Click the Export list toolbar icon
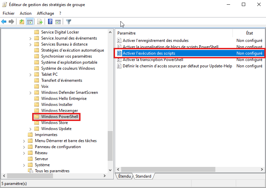The height and width of the screenshot is (188, 266). tap(40, 22)
